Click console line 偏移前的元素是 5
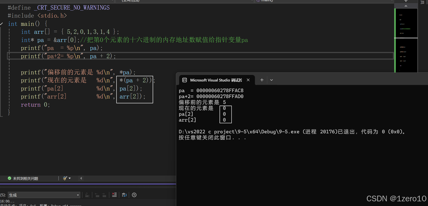 pyautogui.click(x=202, y=102)
